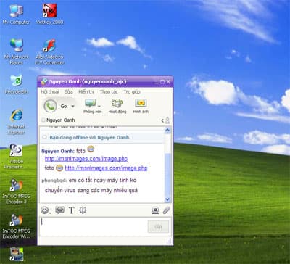Click the My Computer desktop icon
The height and width of the screenshot is (264, 290).
(x=16, y=15)
